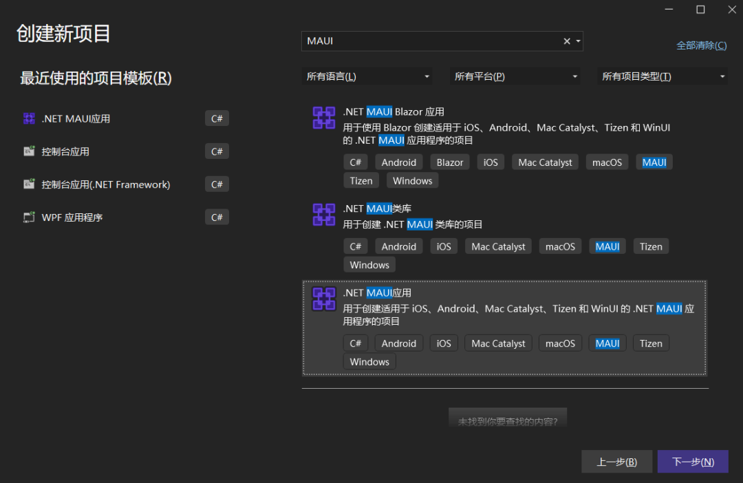Image resolution: width=743 pixels, height=483 pixels.
Task: Click iOS tag on selected .NET MAUI应用
Action: coord(444,343)
